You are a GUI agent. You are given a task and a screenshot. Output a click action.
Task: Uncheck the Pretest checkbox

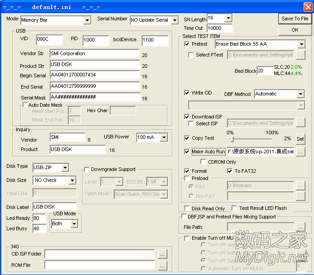[187, 44]
